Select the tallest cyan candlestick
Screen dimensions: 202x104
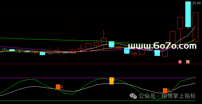[x=188, y=14]
